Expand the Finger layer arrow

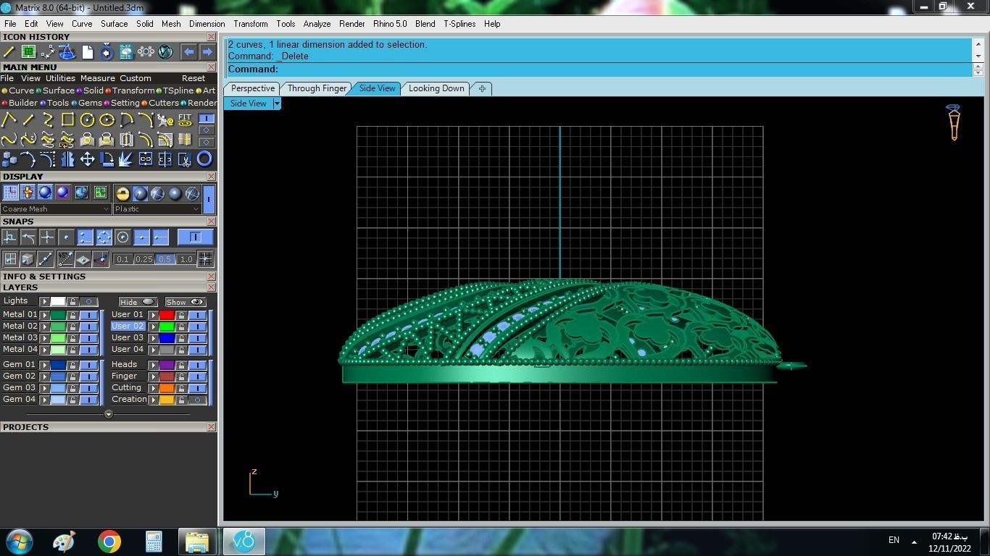(153, 376)
